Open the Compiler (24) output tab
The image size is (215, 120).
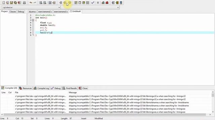pyautogui.click(x=9, y=88)
